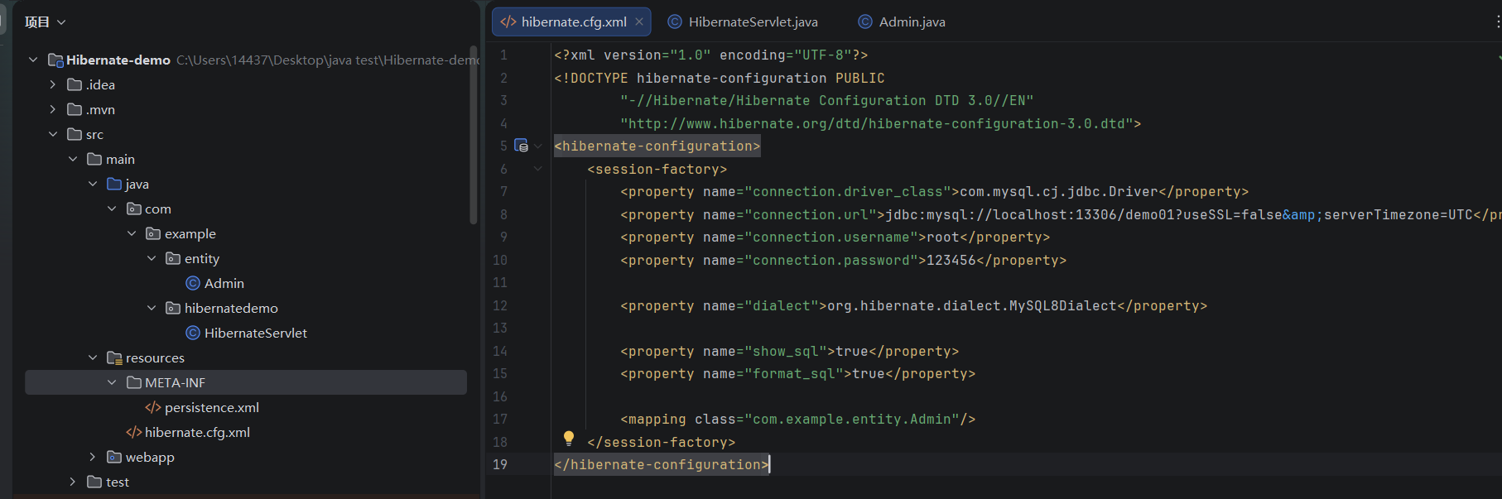Viewport: 1502px width, 499px height.
Task: Fold the session-factory element on line 6
Action: click(x=538, y=169)
